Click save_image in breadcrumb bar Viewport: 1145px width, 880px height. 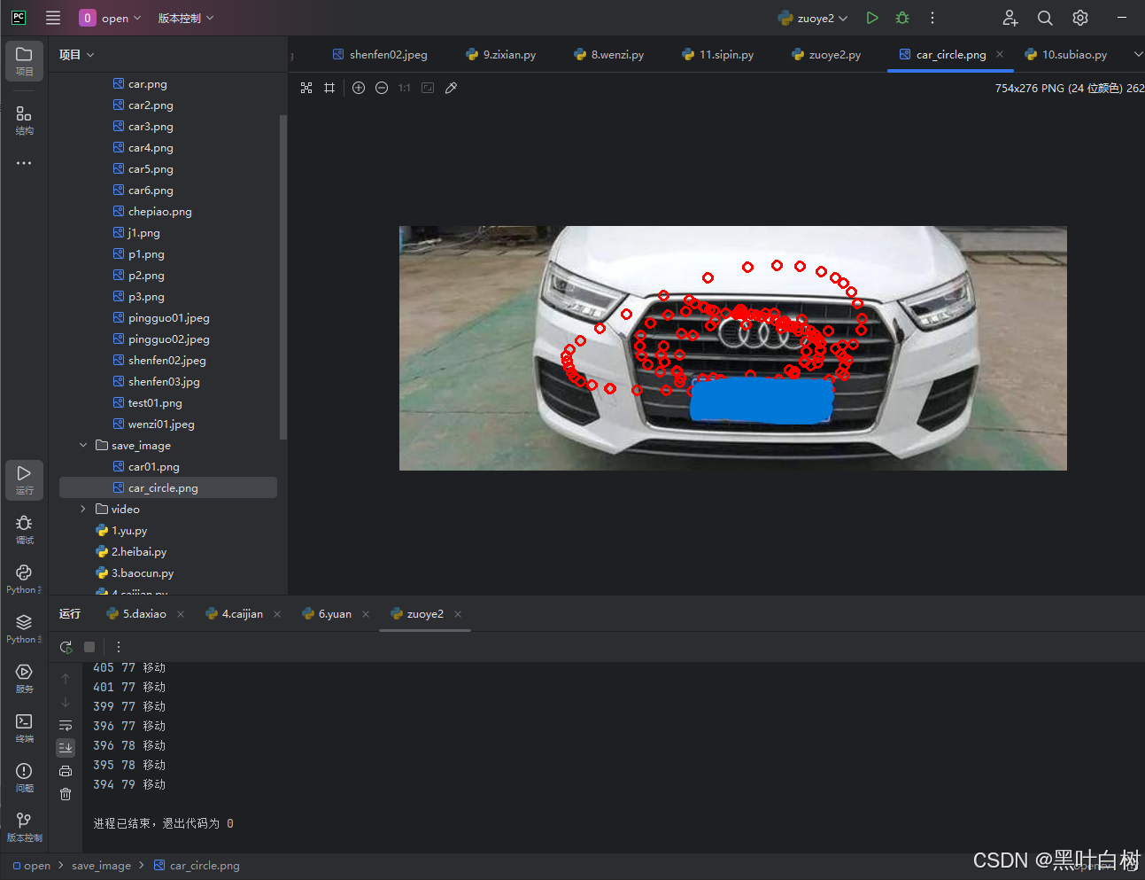(101, 866)
